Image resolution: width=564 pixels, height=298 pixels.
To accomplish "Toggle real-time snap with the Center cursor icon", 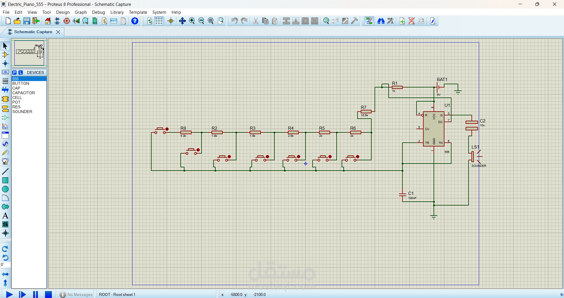I will 170,21.
